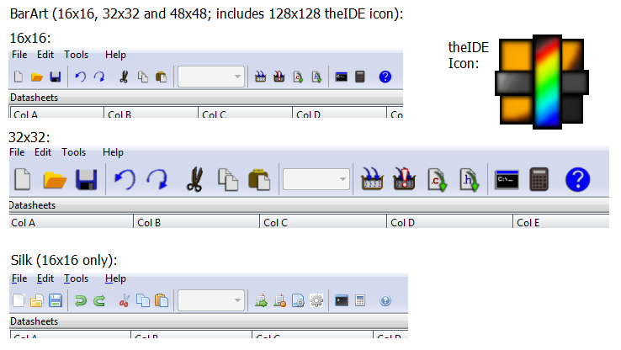This screenshot has height=350, width=621.
Task: Open the Tools menu in the 32x32 window
Action: (74, 152)
